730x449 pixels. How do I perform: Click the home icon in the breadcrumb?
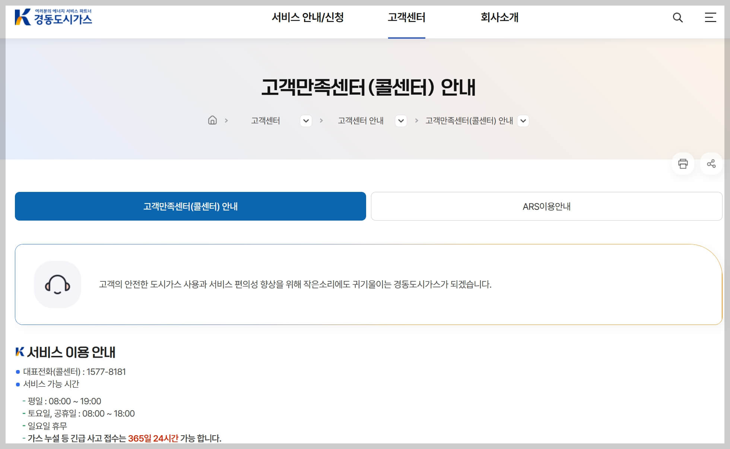pos(213,120)
